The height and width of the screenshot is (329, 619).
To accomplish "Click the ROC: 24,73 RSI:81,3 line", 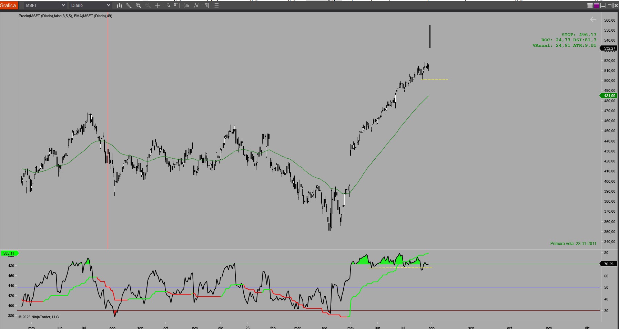I will [x=569, y=40].
